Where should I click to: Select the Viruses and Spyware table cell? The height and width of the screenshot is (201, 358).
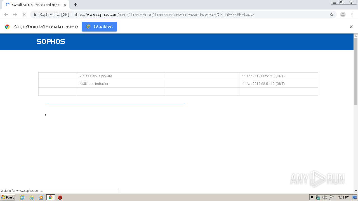coord(121,76)
